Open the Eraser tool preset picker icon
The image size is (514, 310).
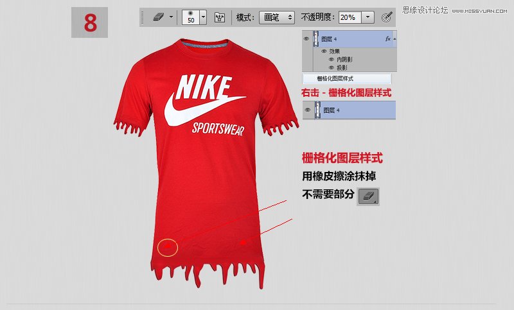tap(158, 17)
